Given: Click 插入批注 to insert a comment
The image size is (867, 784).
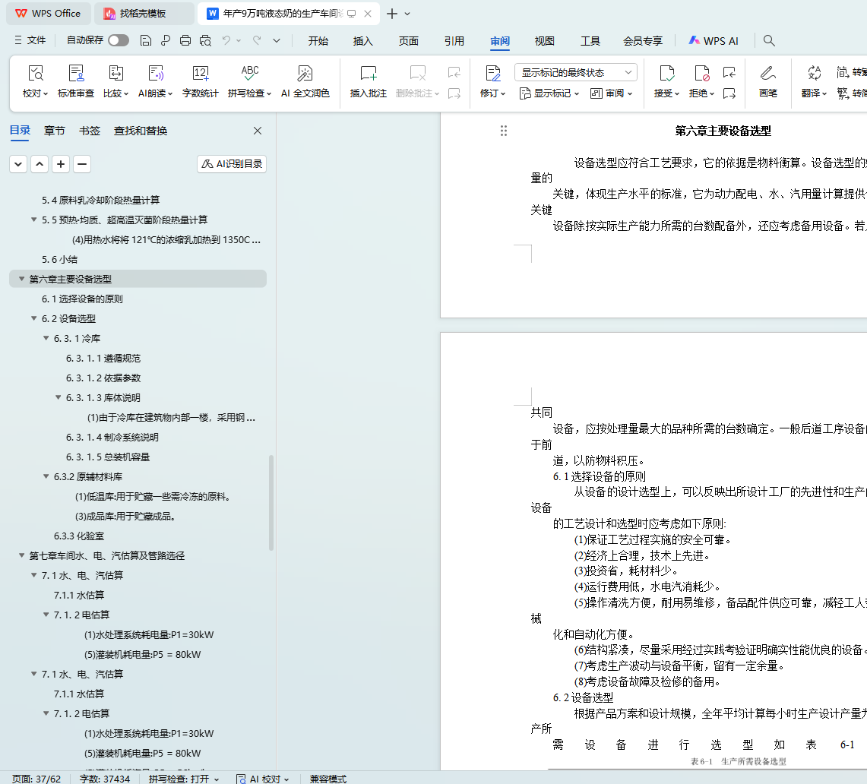Looking at the screenshot, I should pyautogui.click(x=369, y=74).
